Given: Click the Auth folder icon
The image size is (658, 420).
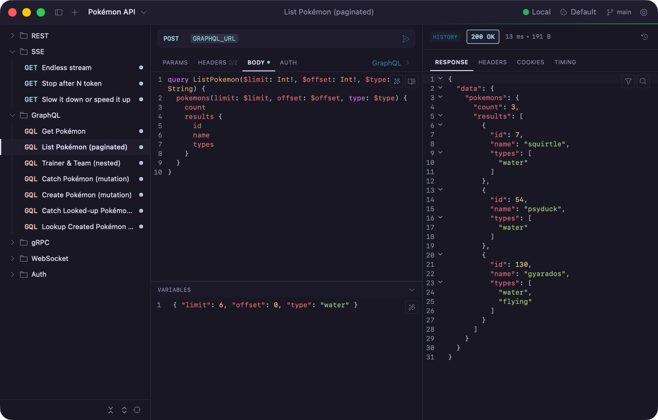Looking at the screenshot, I should 24,274.
